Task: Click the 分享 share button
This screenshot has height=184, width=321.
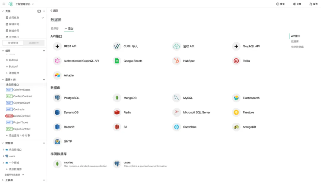Action: [297, 4]
